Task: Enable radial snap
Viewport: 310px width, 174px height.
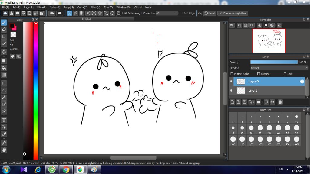Action: [x=94, y=13]
